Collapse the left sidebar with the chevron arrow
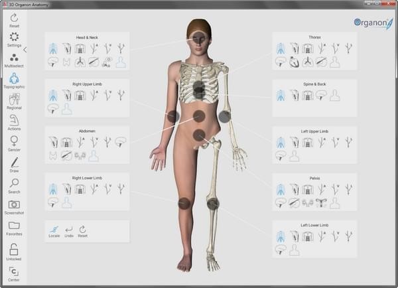This screenshot has height=288, width=398. (25, 50)
